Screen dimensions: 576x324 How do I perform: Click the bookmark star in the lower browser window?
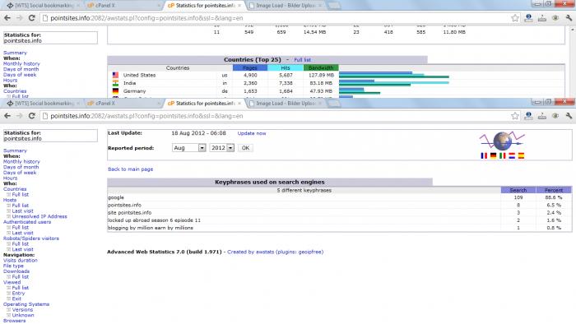(515, 116)
